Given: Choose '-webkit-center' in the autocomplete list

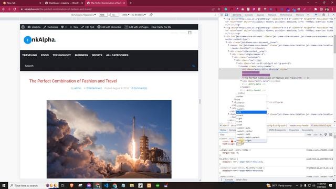Looking at the screenshot, I should click(251, 131).
